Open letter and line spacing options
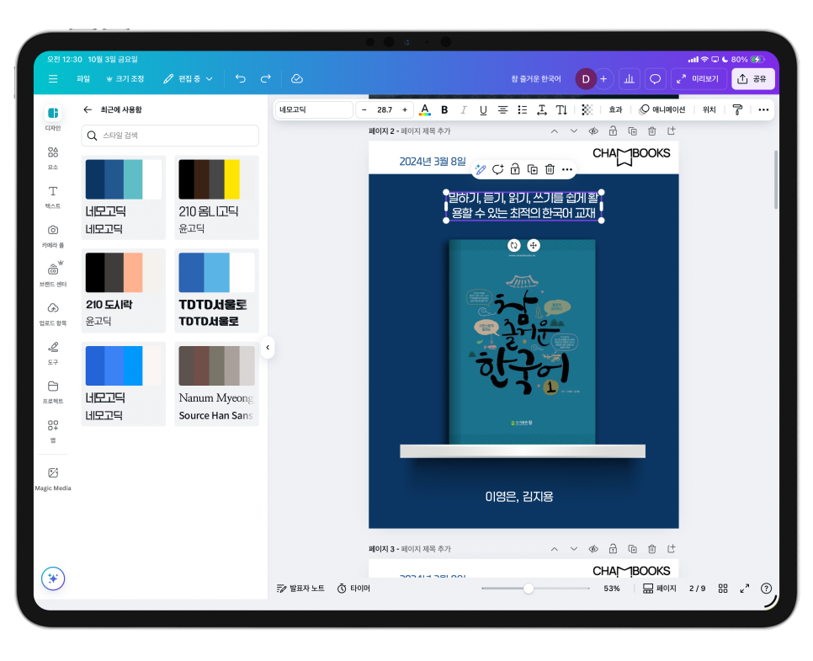Image resolution: width=813 pixels, height=661 pixels. pos(542,109)
